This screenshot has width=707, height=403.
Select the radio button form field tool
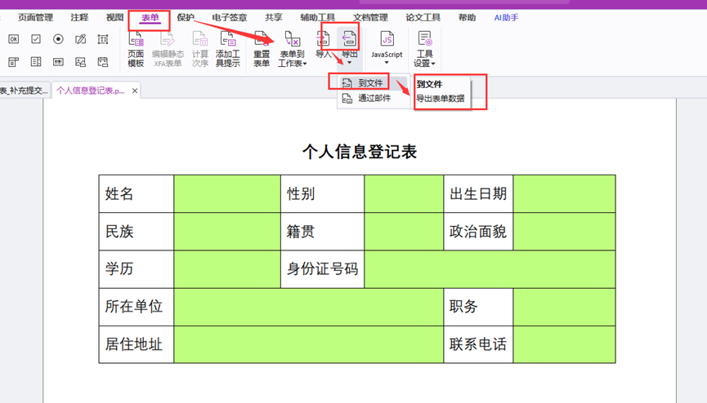click(x=58, y=39)
